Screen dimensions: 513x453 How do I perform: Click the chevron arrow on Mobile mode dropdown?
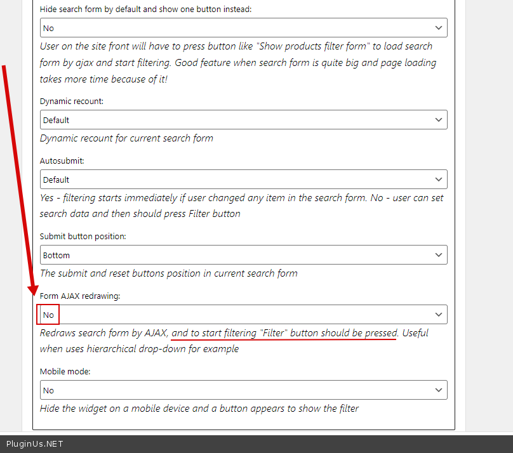click(x=438, y=390)
